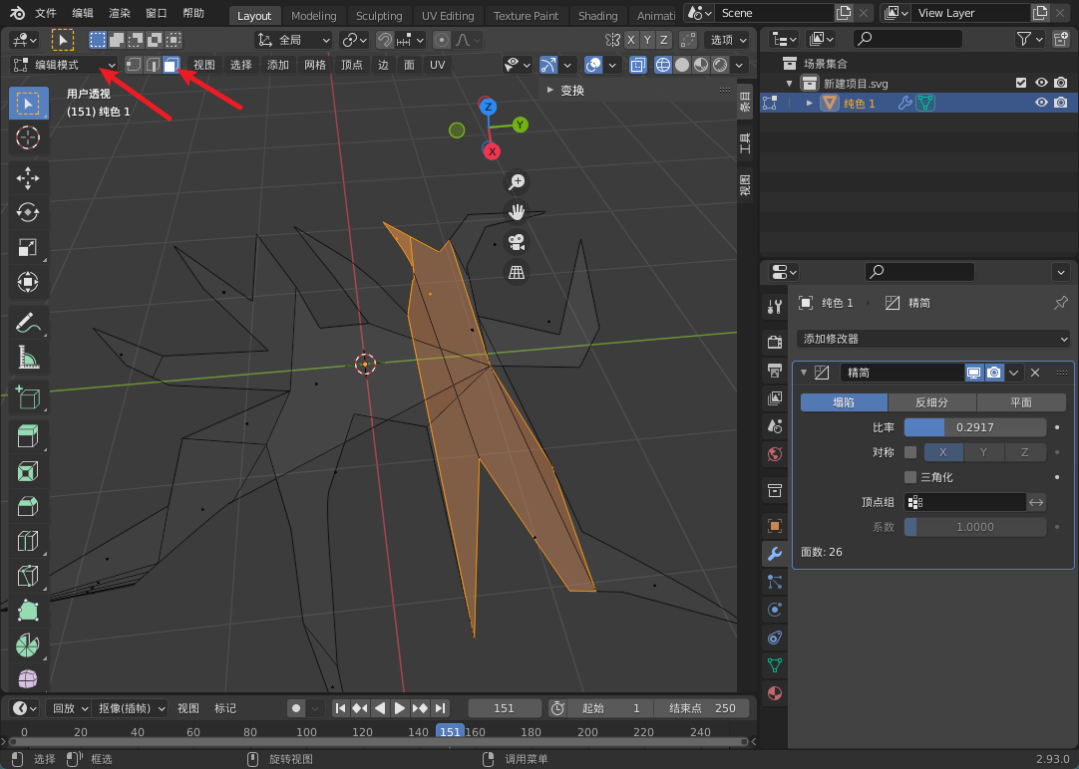This screenshot has width=1079, height=769.
Task: Select the Poly Build tool
Action: tap(28, 611)
